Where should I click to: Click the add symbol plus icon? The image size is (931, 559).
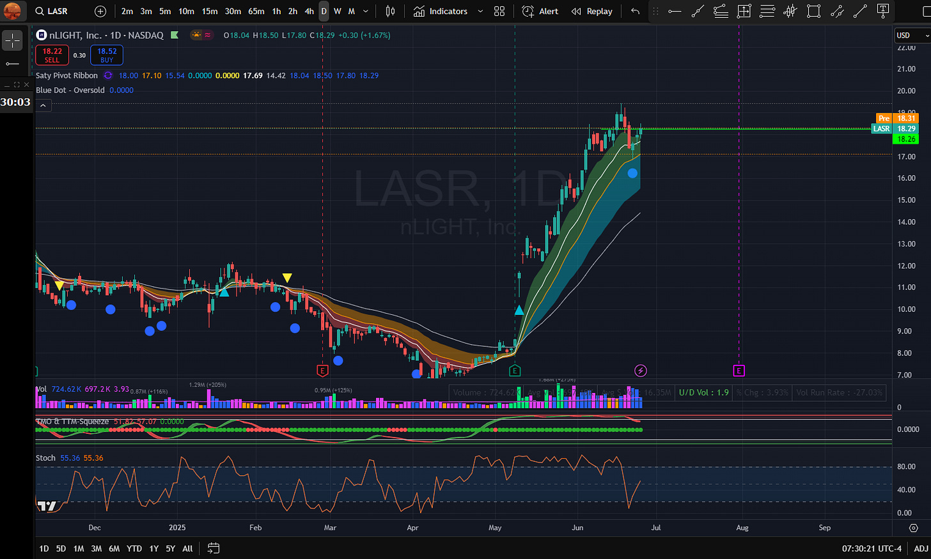[x=100, y=11]
